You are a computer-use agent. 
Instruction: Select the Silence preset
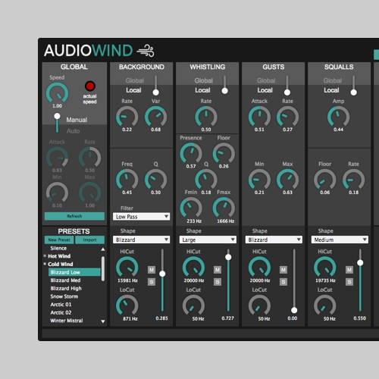pos(58,248)
